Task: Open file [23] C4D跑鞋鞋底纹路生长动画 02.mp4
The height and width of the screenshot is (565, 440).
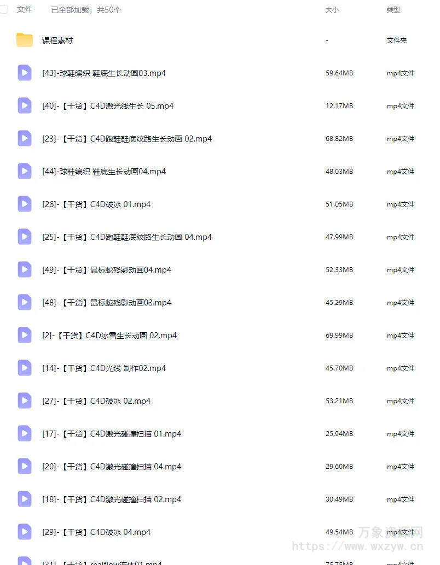Action: tap(127, 139)
